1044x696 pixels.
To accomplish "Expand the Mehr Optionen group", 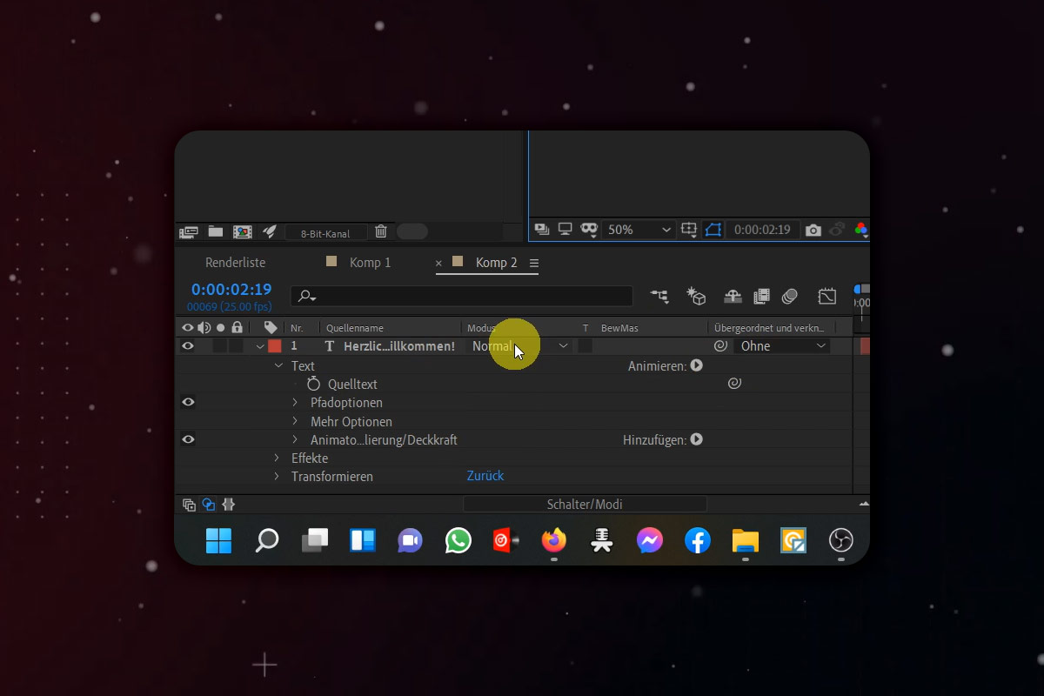I will (x=295, y=421).
